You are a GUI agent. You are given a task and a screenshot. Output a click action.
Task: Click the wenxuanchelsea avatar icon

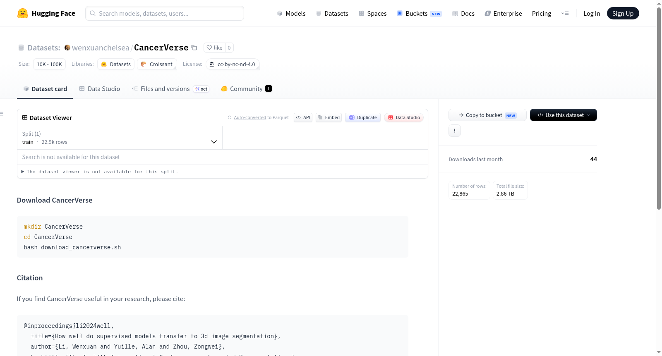click(x=67, y=48)
